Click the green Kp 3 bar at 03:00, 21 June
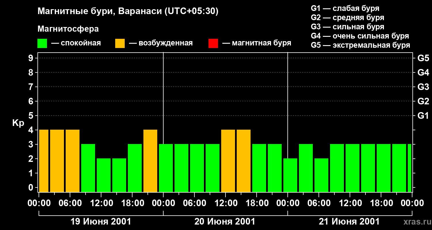Image resolution: width=432 pixels, height=230 pixels. click(306, 168)
